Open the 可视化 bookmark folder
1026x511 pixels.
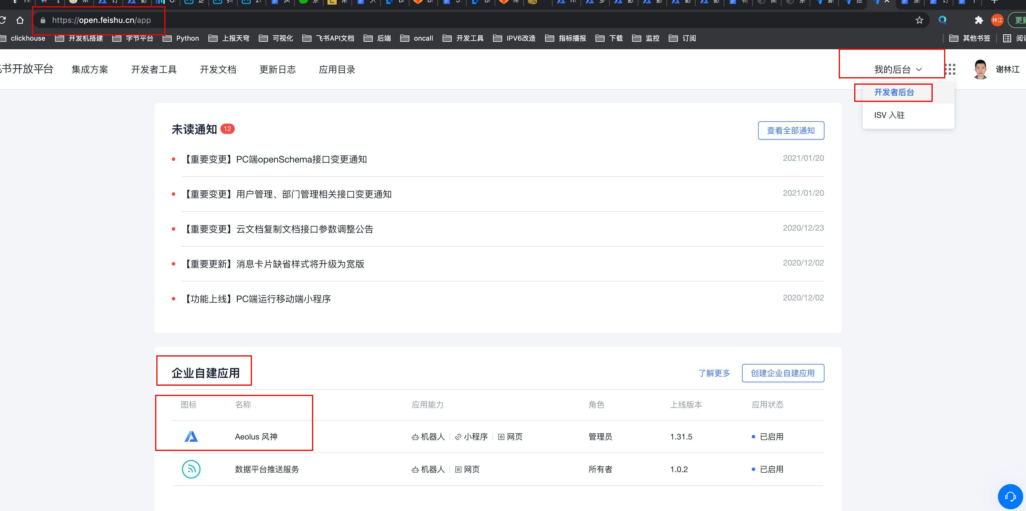(276, 38)
